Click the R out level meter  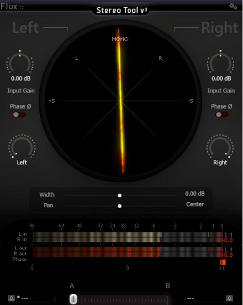click(x=128, y=255)
